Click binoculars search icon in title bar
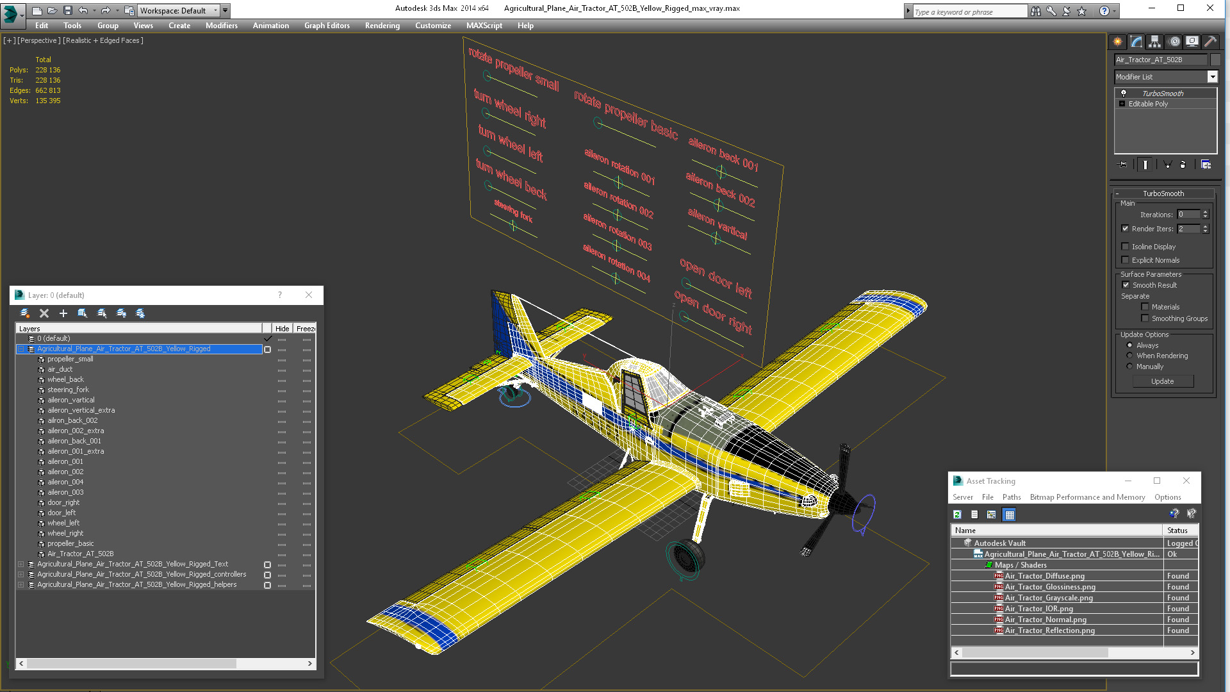This screenshot has height=692, width=1230. coord(1036,11)
